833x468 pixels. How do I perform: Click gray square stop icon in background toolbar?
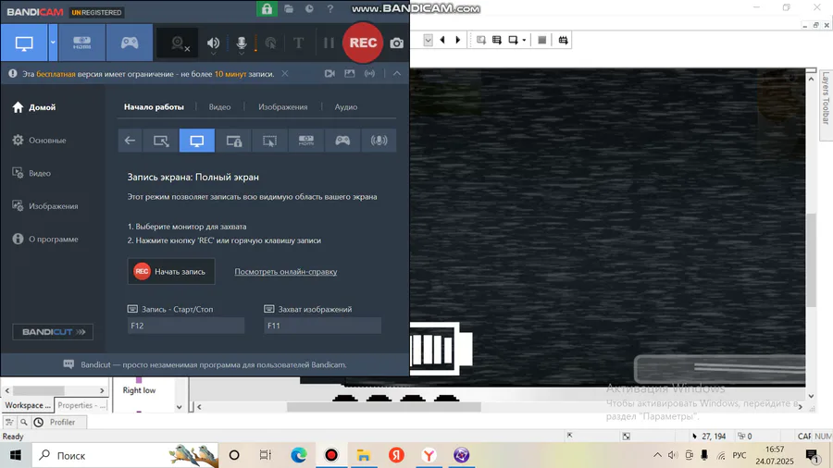point(541,40)
